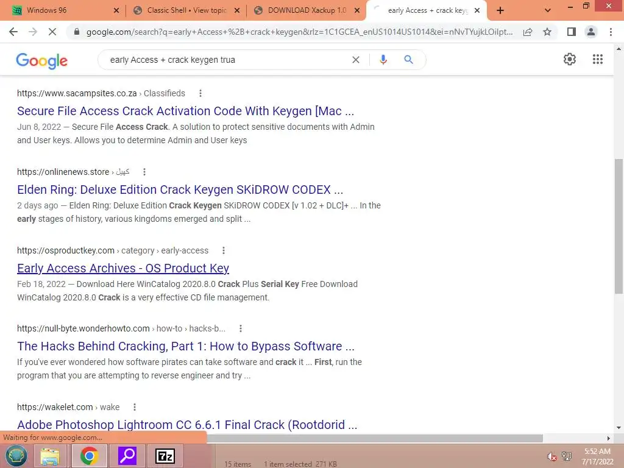Click the osproductkey.com URL breadcrumb

coord(113,250)
